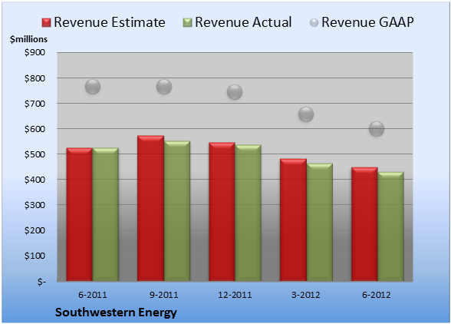Click the GAAP revenue marker for 3-2012
Screen dimensions: 451x324
pos(306,114)
